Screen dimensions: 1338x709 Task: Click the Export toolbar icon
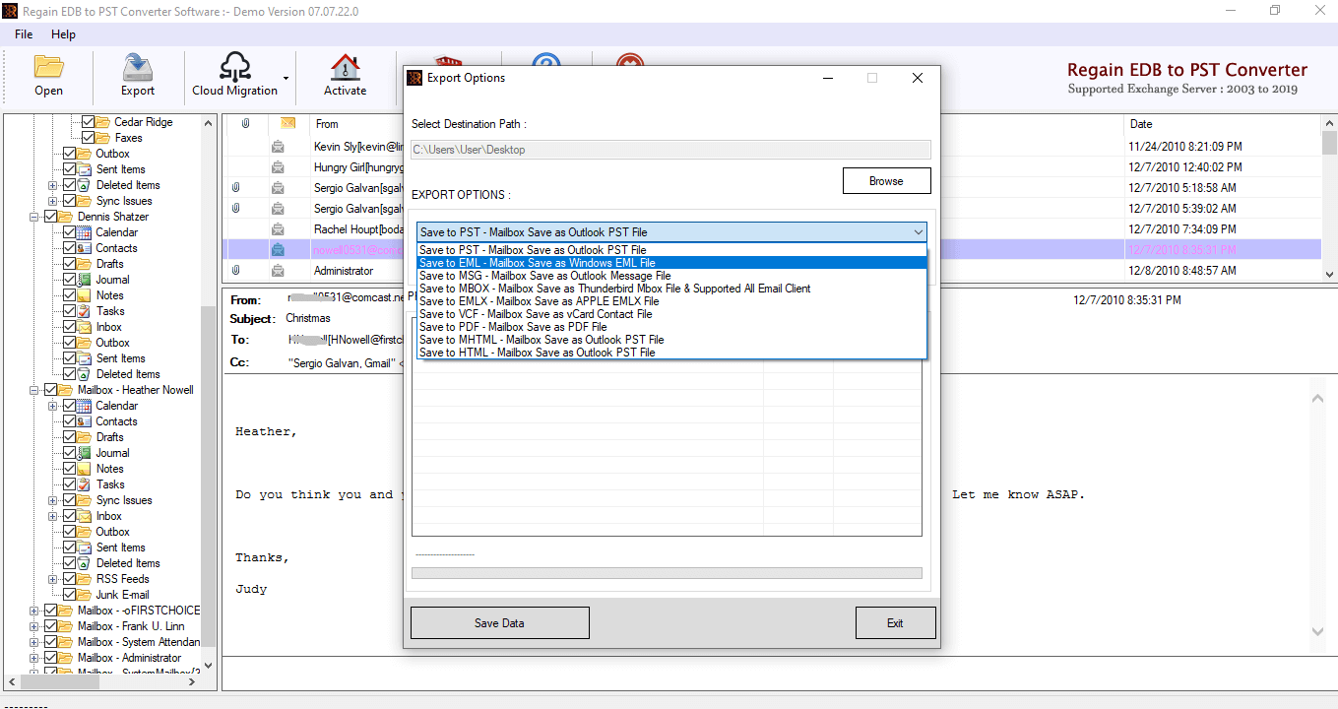(x=138, y=66)
